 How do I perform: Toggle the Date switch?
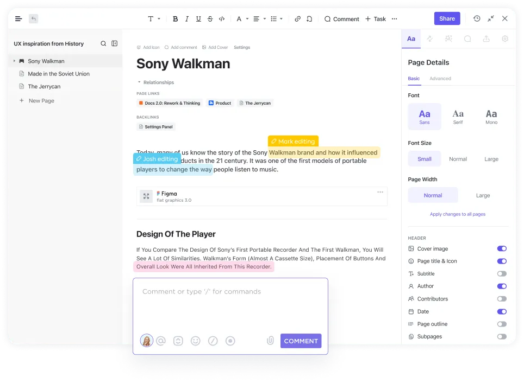click(502, 311)
